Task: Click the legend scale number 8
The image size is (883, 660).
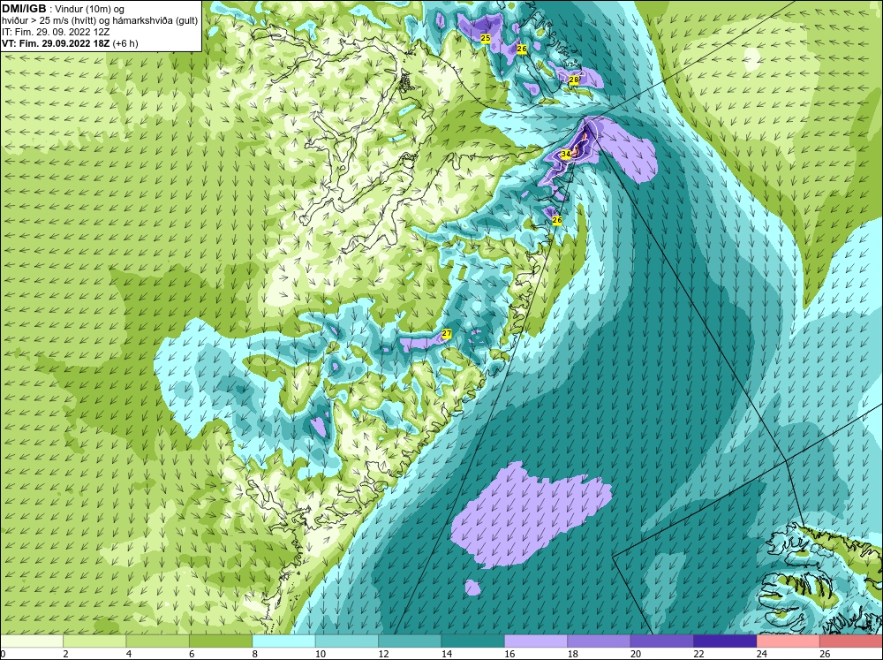Action: pos(255,654)
